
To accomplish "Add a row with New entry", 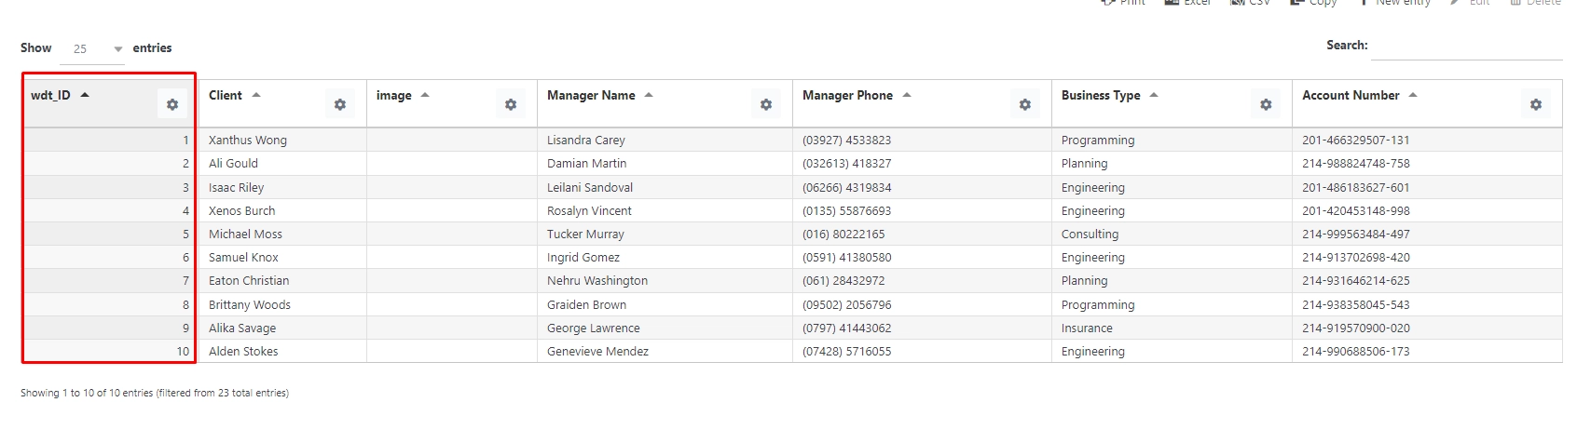I will [1395, 3].
